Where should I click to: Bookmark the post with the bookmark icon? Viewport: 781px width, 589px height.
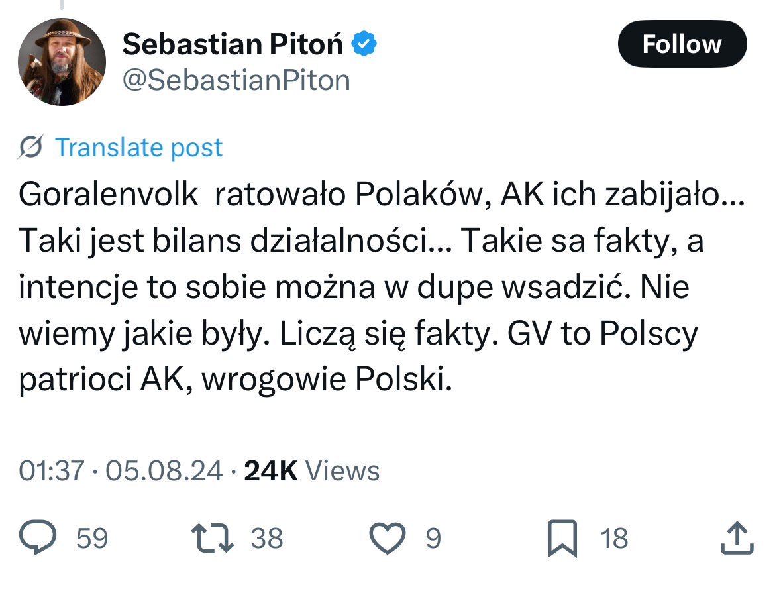[x=562, y=538]
